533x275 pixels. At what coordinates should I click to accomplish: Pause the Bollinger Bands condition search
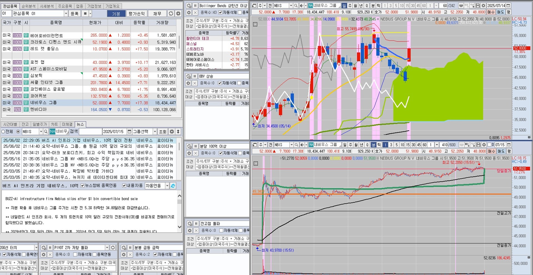point(195,6)
